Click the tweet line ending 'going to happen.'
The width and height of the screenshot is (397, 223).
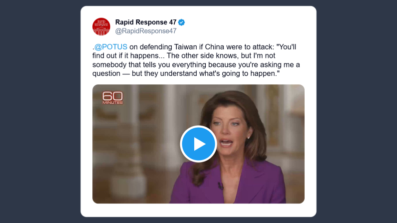click(186, 73)
